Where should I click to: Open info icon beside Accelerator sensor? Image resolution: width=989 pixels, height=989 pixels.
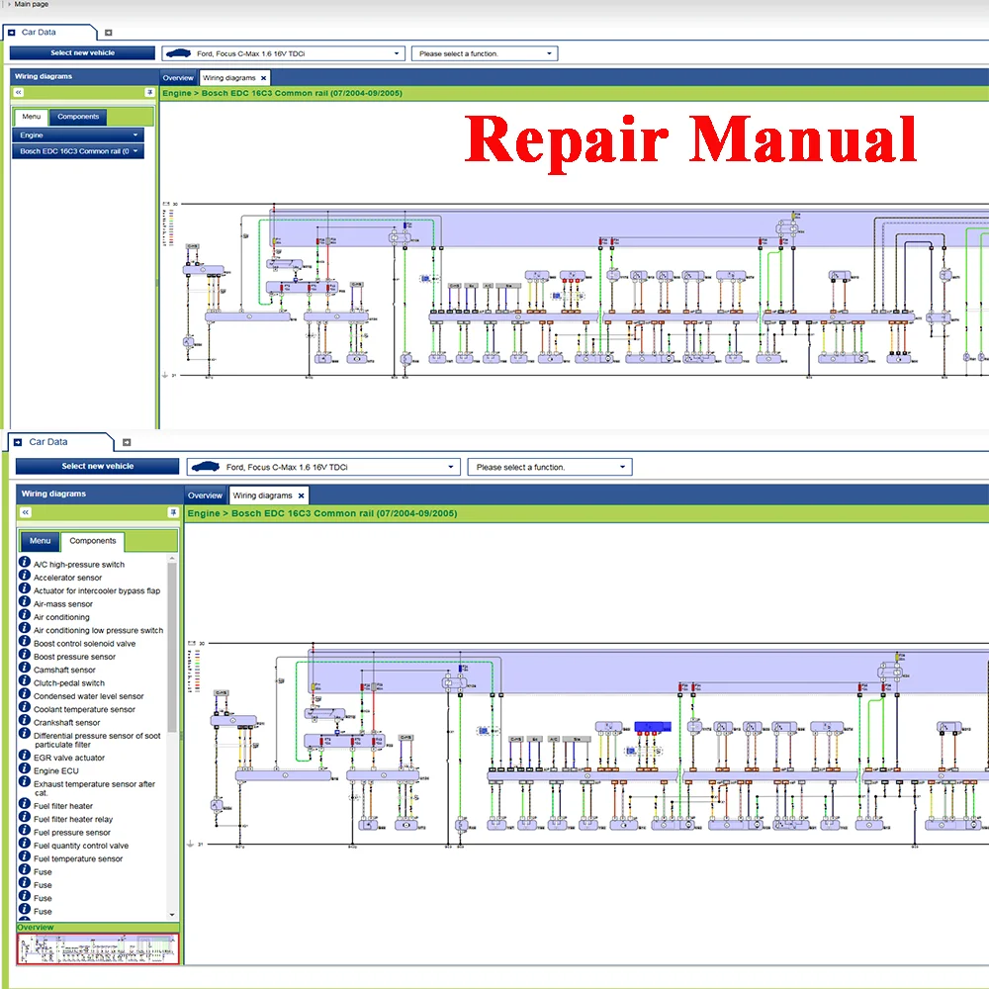coord(25,577)
